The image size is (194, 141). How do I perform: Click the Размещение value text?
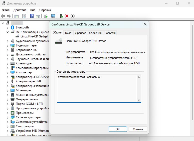[114, 63]
